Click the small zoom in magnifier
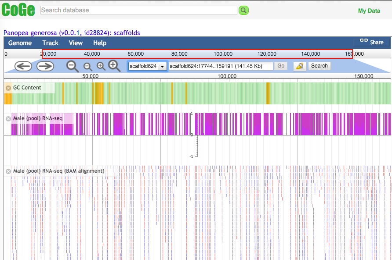The image size is (392, 260). (101, 66)
